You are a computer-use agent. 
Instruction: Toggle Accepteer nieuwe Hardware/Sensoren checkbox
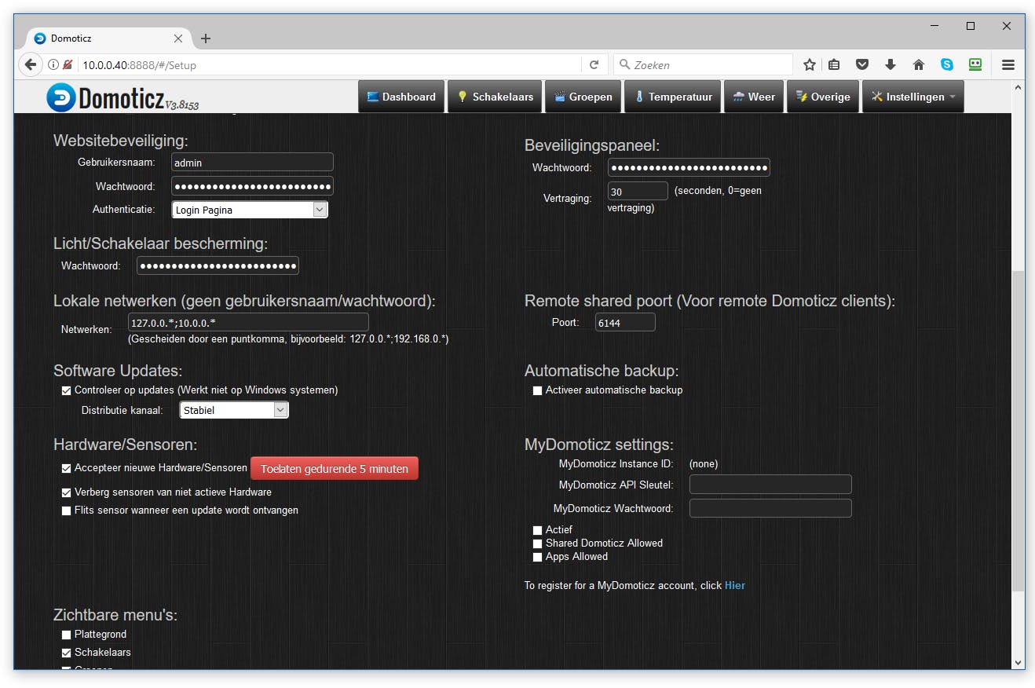tap(67, 468)
